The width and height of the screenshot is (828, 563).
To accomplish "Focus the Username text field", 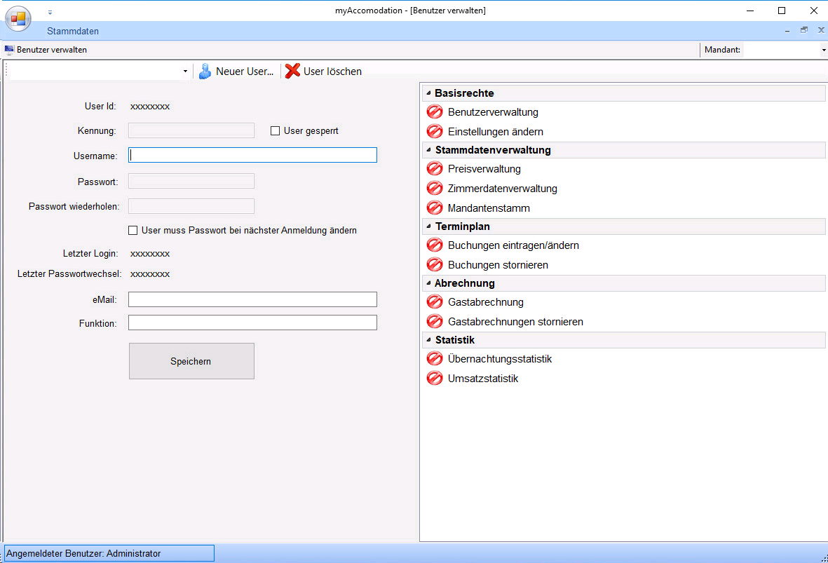I will coord(252,155).
